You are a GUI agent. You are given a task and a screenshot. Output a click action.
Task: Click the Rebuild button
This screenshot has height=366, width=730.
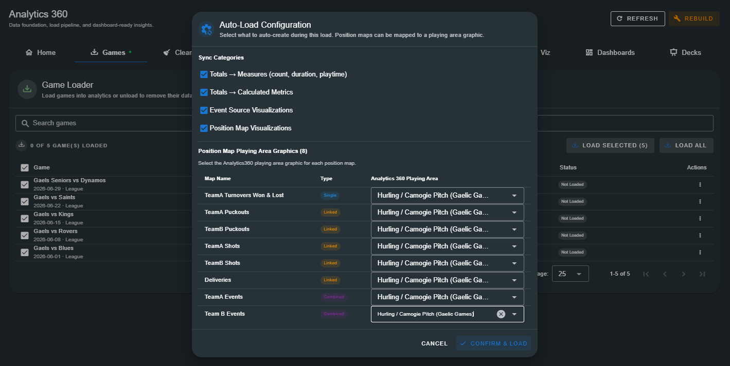(694, 18)
